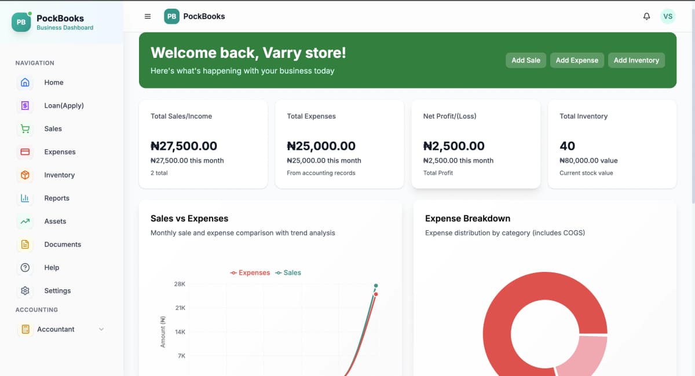Viewport: 695px width, 376px height.
Task: Expand the Accountant section chevron
Action: [x=101, y=329]
